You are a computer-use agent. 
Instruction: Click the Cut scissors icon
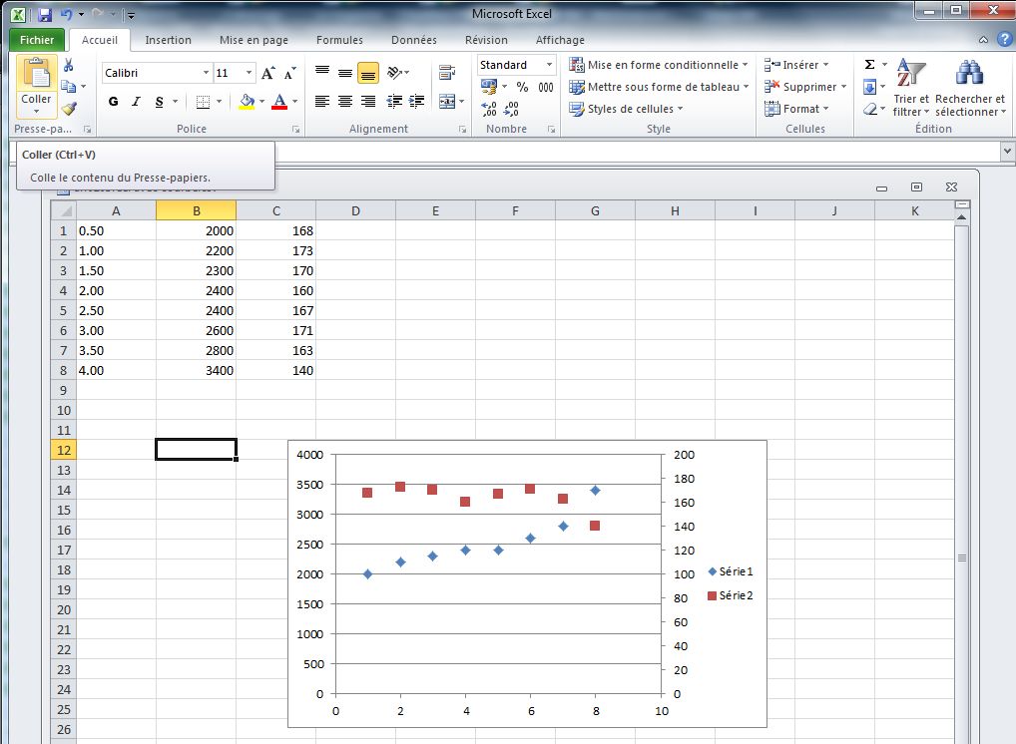point(69,65)
